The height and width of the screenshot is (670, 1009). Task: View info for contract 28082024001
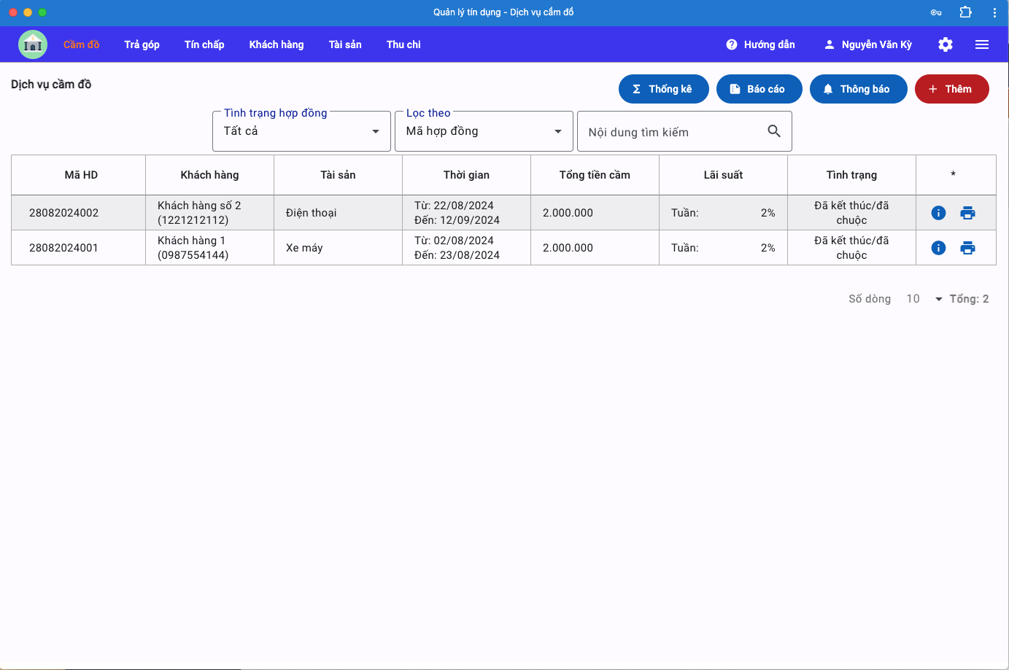click(939, 248)
